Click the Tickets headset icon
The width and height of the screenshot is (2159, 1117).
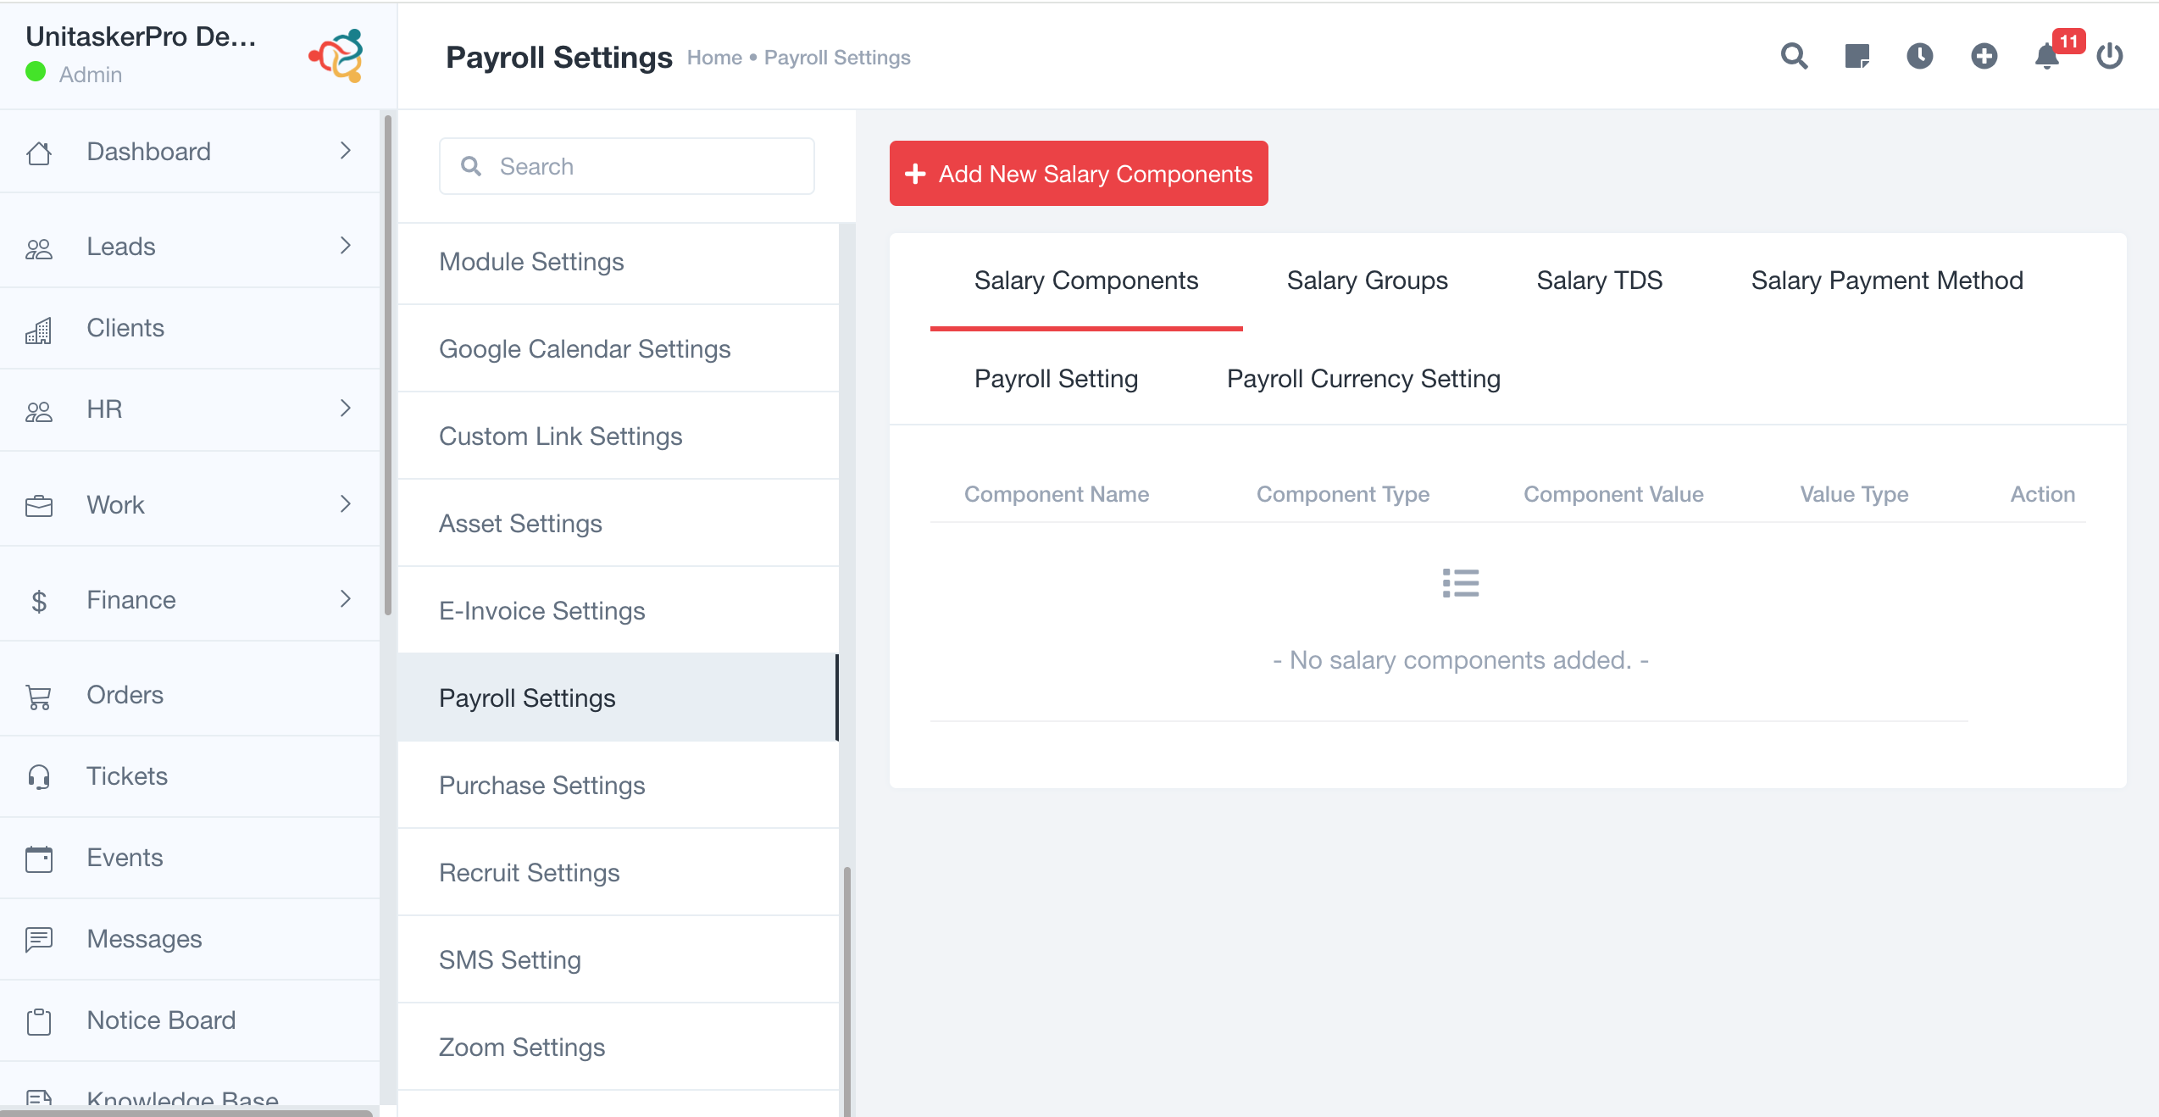click(39, 777)
